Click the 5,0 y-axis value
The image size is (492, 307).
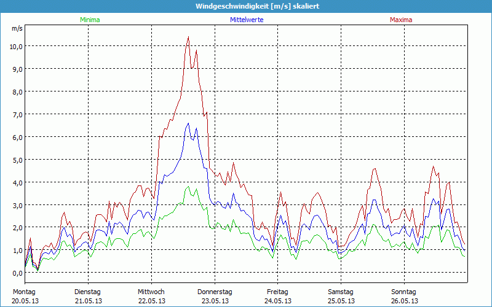point(18,160)
